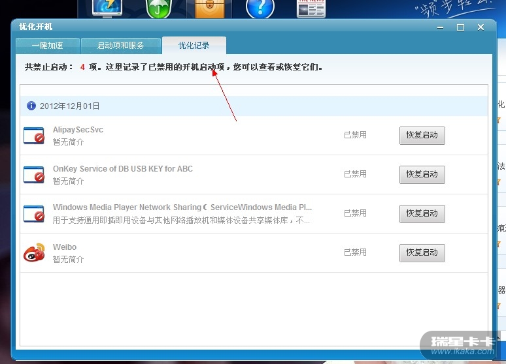
Task: Click the AlipaySecSvc disabled service icon
Action: [x=34, y=135]
